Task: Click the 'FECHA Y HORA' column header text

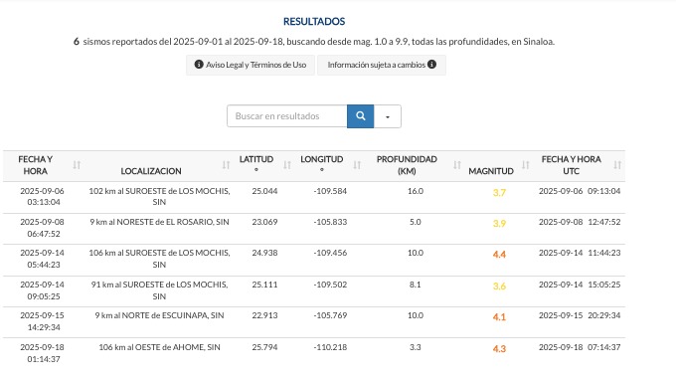Action: [36, 165]
